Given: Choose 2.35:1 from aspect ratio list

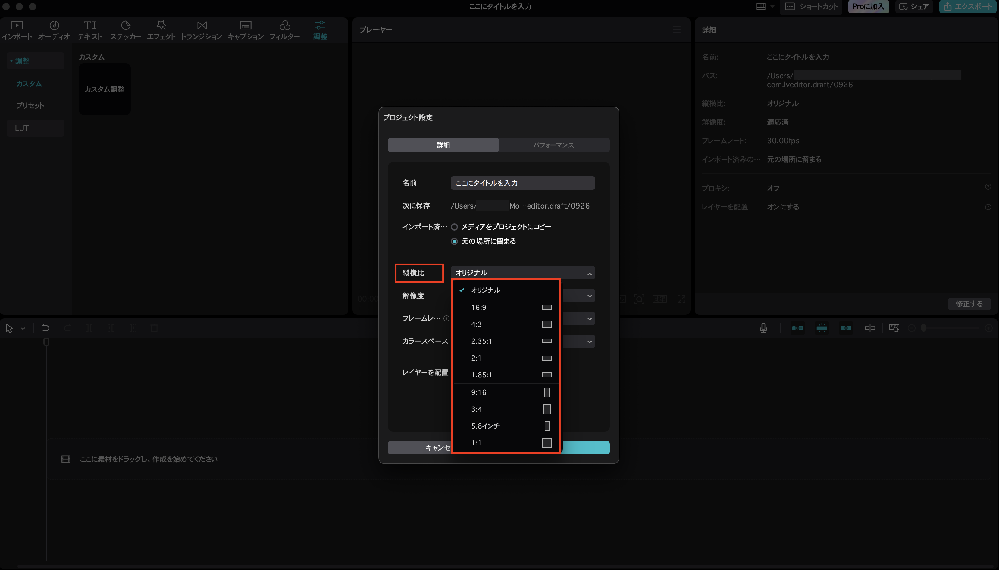Looking at the screenshot, I should point(506,341).
